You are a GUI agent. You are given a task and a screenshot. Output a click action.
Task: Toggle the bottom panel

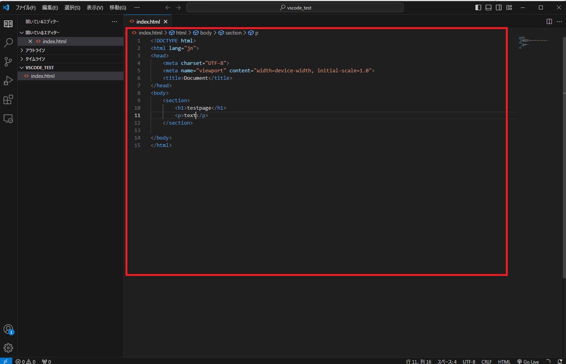[489, 7]
